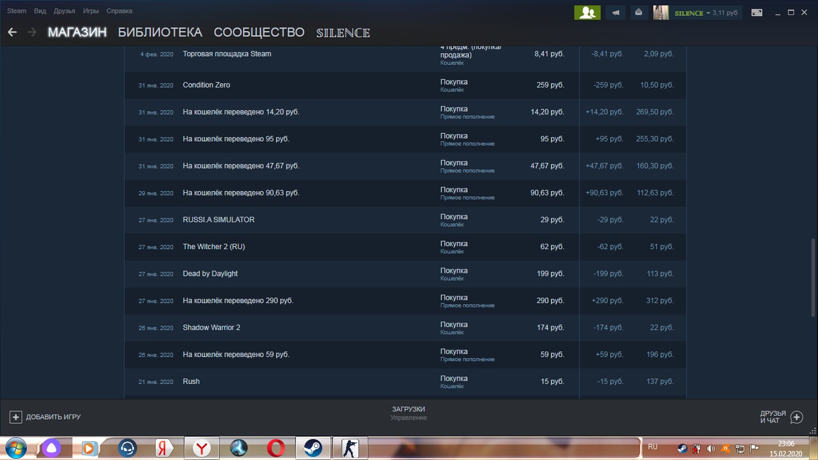Open Загрузки download manager
818x460 pixels.
pos(408,409)
